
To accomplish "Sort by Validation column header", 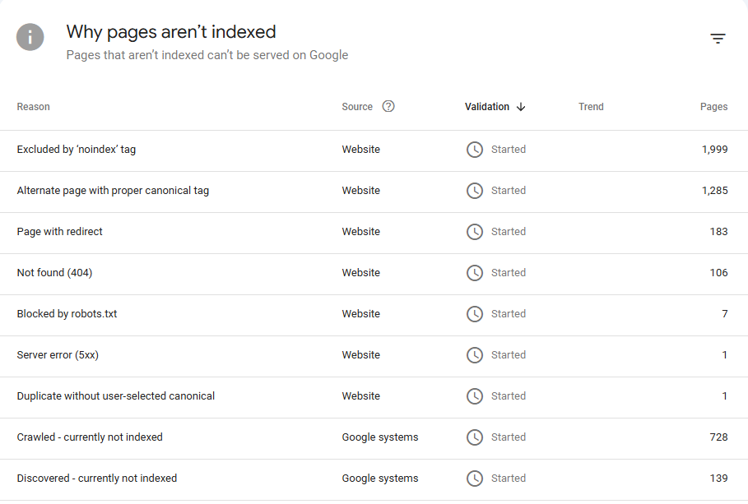I will point(486,107).
